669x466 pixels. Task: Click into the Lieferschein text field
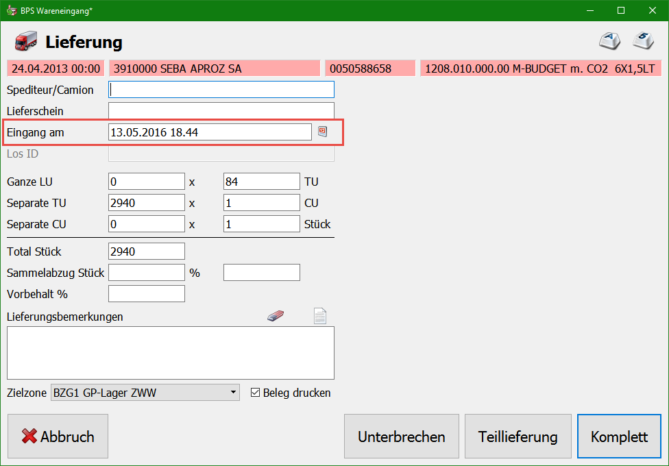tap(221, 111)
